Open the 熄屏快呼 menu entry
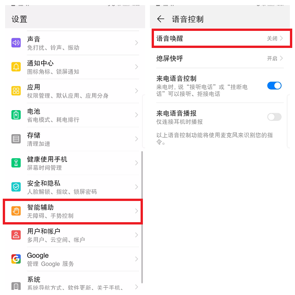The width and height of the screenshot is (295, 295). pyautogui.click(x=220, y=59)
